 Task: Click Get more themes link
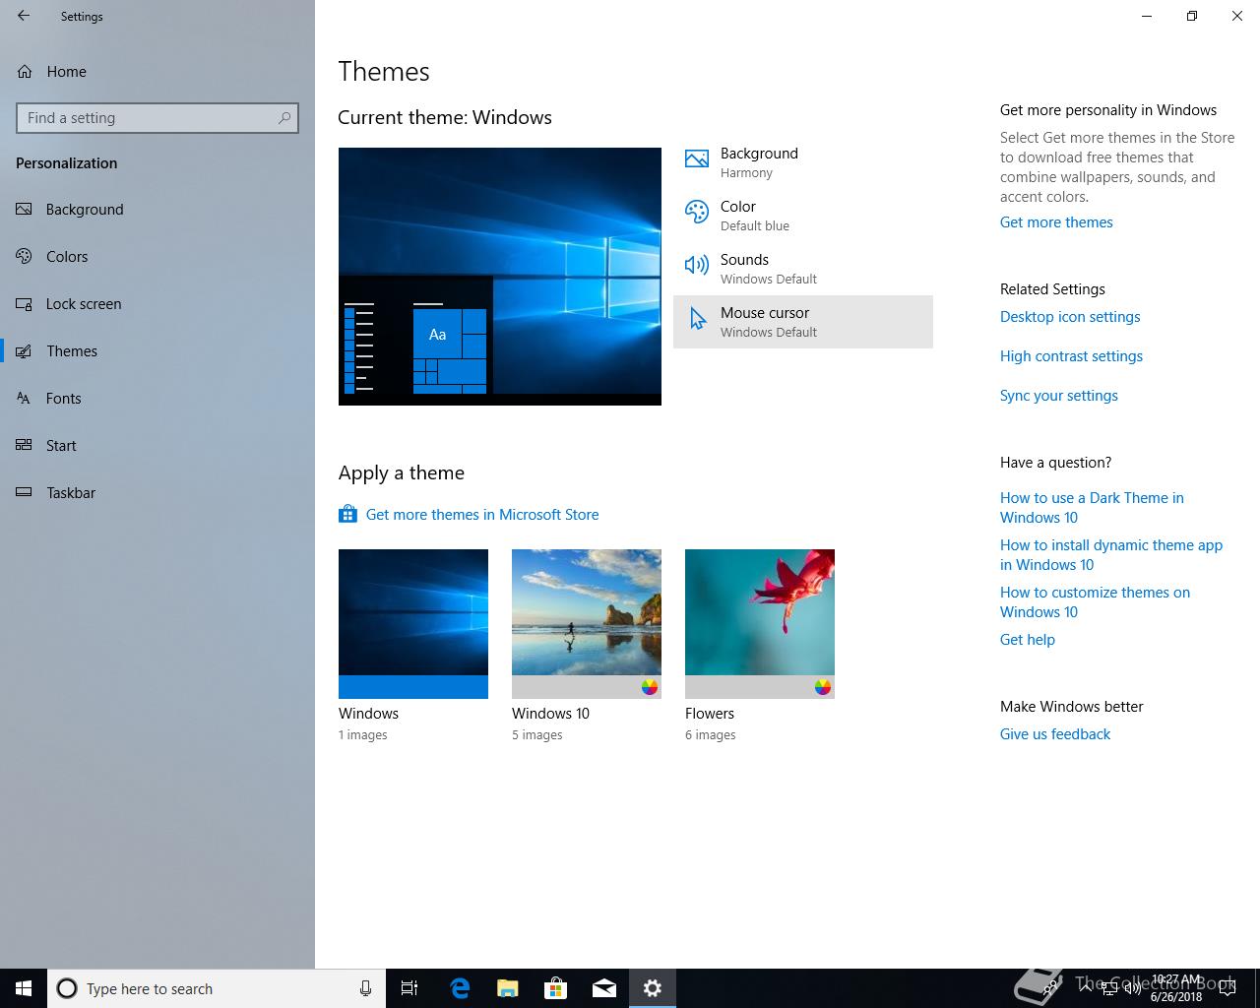1056,222
